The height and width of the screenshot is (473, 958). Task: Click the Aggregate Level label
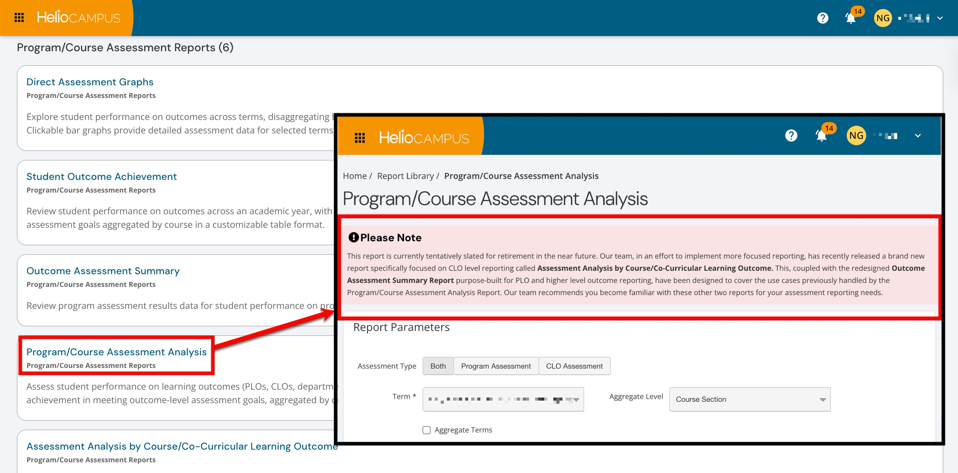click(x=636, y=396)
